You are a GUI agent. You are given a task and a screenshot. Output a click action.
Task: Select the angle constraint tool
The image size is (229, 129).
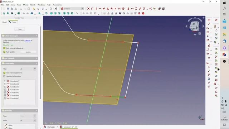coord(151,9)
